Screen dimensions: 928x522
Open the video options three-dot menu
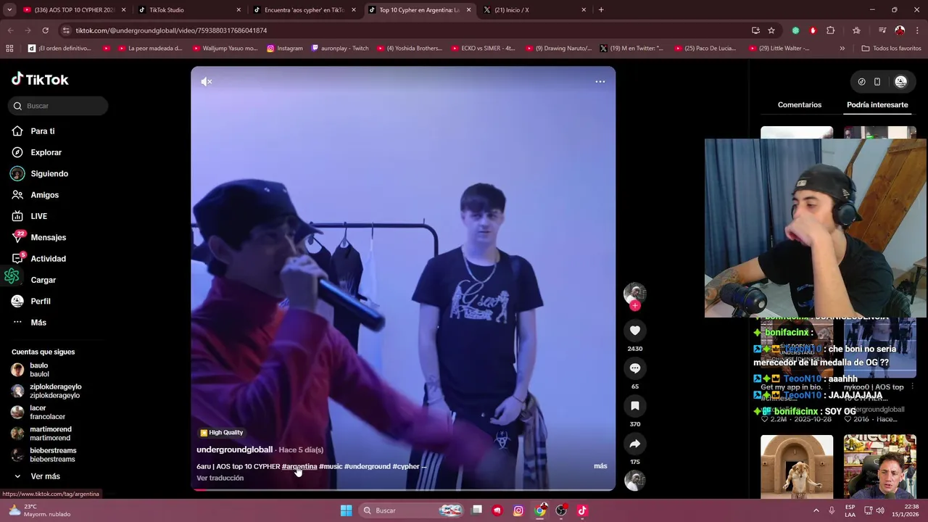point(600,82)
